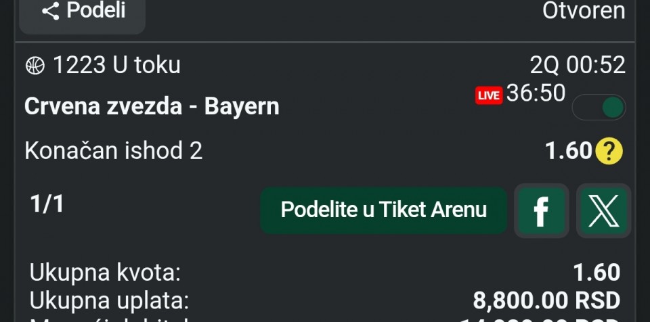Click the 2Q 00:52 game clock
The width and height of the screenshot is (650, 322).
tap(578, 65)
